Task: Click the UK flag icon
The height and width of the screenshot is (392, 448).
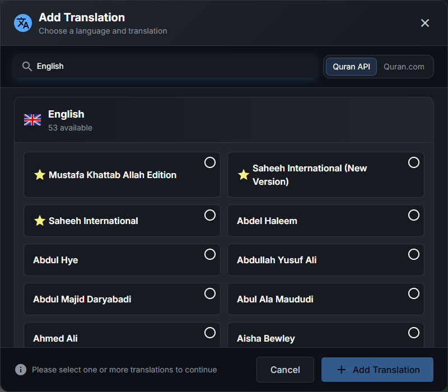Action: (32, 120)
